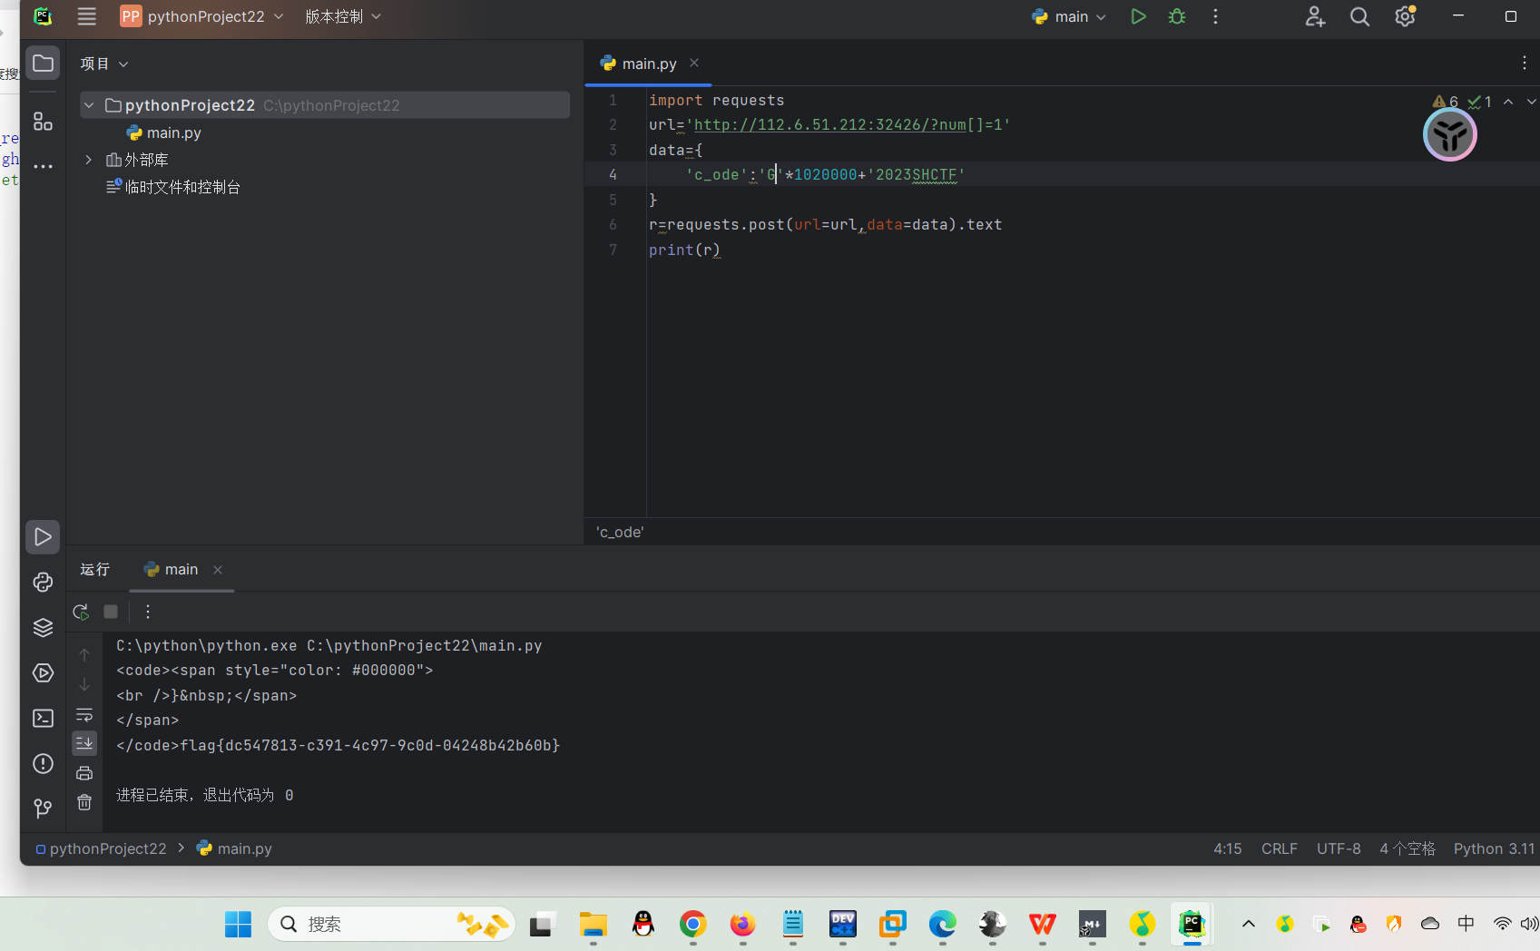The height and width of the screenshot is (951, 1540).
Task: Click the 'c_ode' editor breadcrumb
Action: click(x=620, y=532)
